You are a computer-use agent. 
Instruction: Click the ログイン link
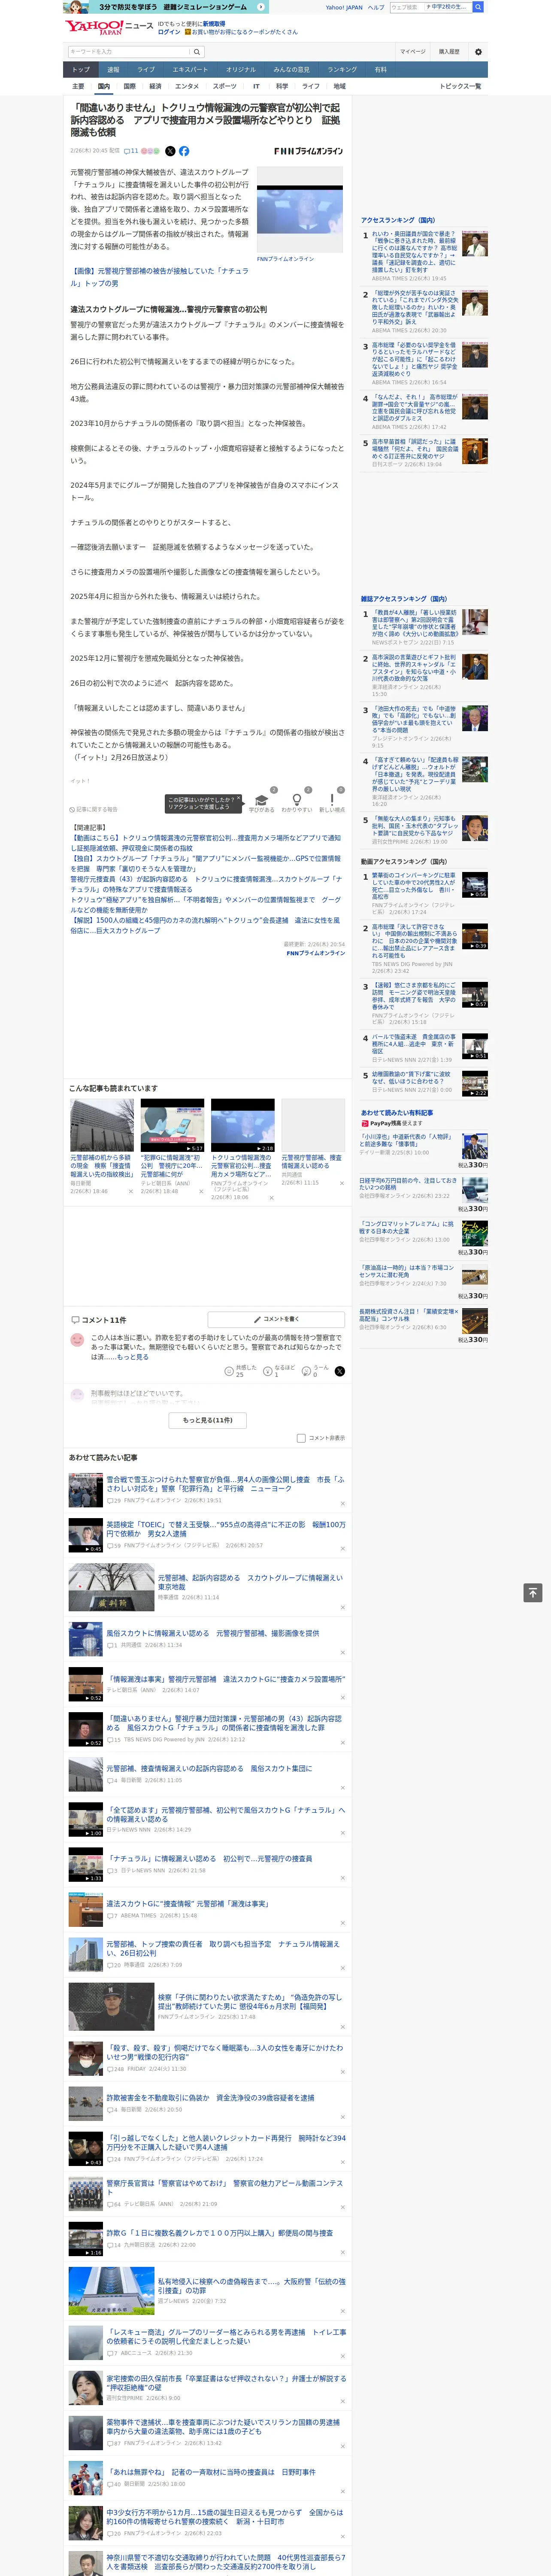coord(169,32)
